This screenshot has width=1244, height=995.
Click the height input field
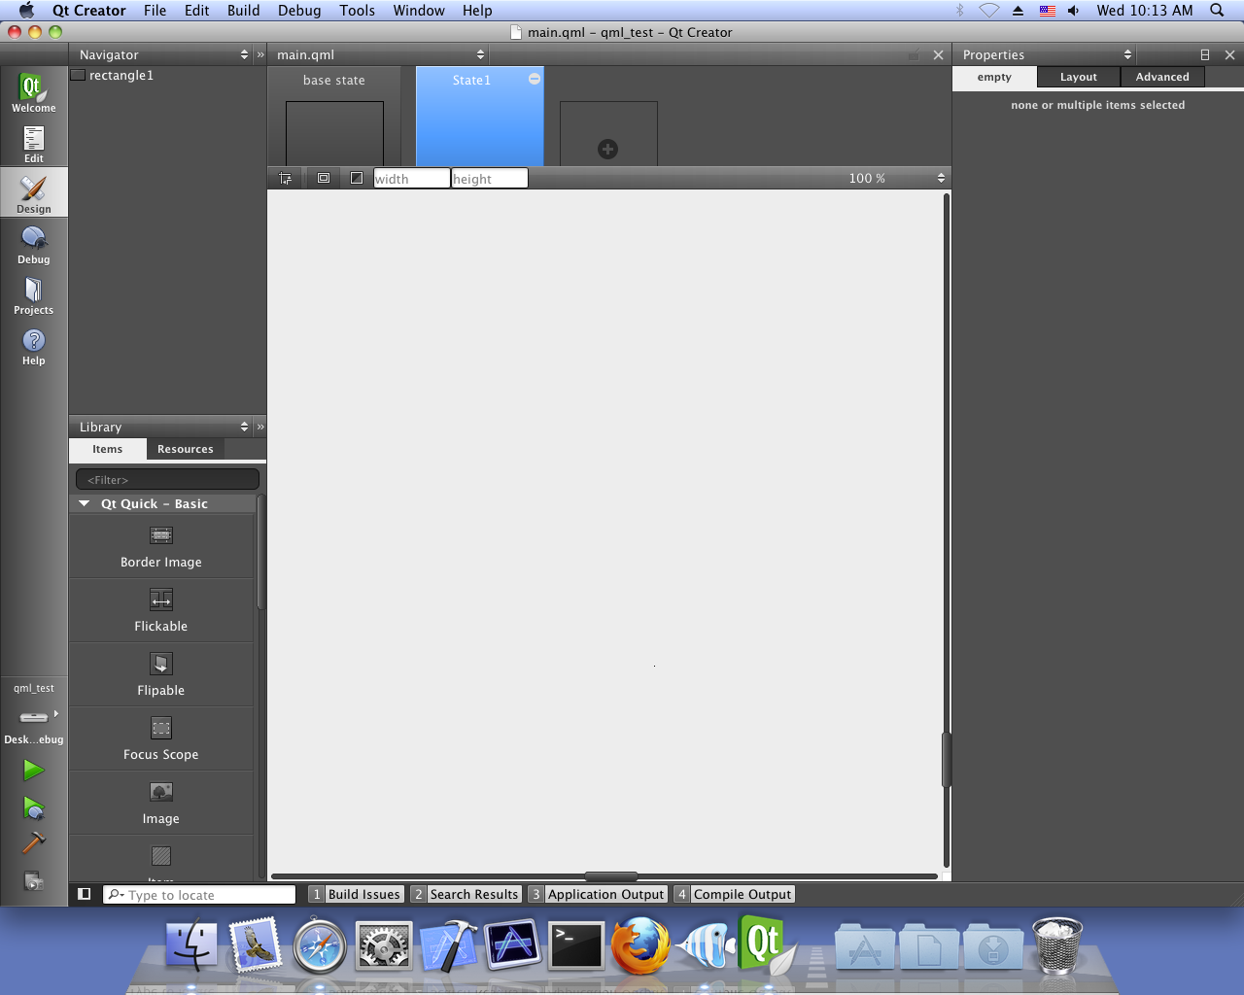pyautogui.click(x=489, y=178)
